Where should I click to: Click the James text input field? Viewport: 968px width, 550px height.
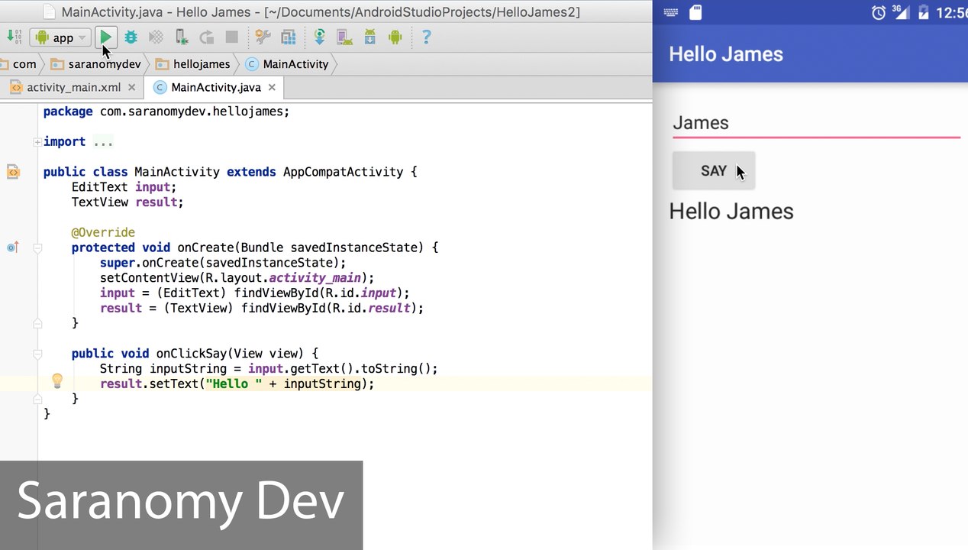pyautogui.click(x=816, y=123)
